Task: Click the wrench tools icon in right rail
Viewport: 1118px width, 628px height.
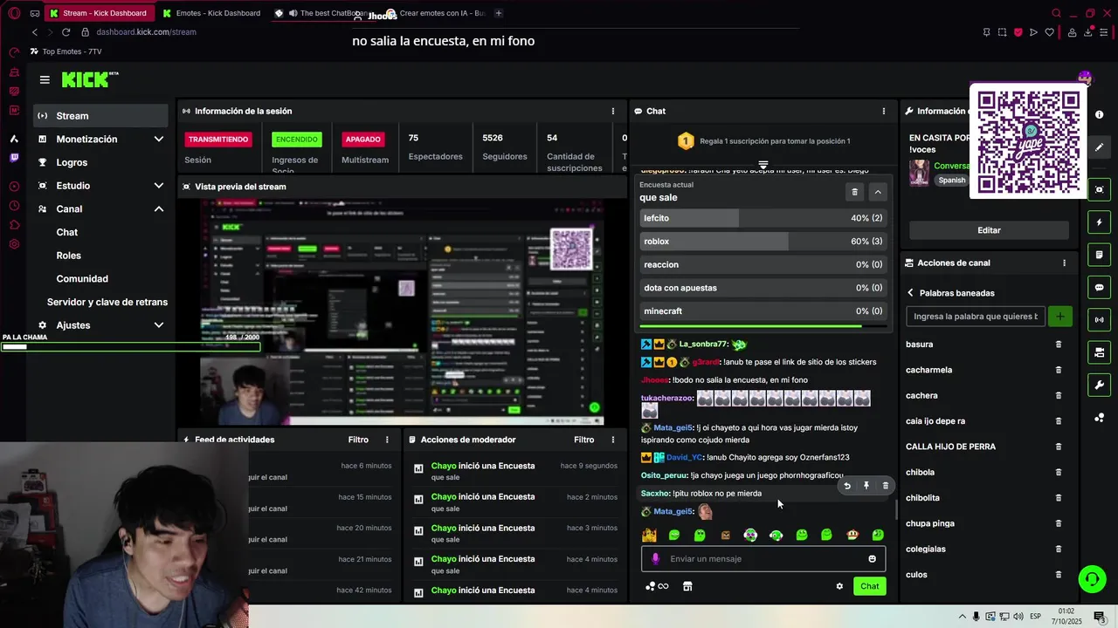Action: [1099, 385]
